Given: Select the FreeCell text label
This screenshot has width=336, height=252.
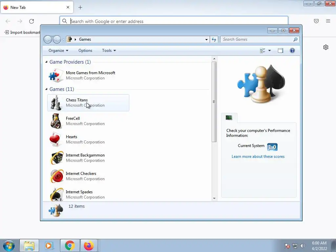Looking at the screenshot, I should [73, 118].
